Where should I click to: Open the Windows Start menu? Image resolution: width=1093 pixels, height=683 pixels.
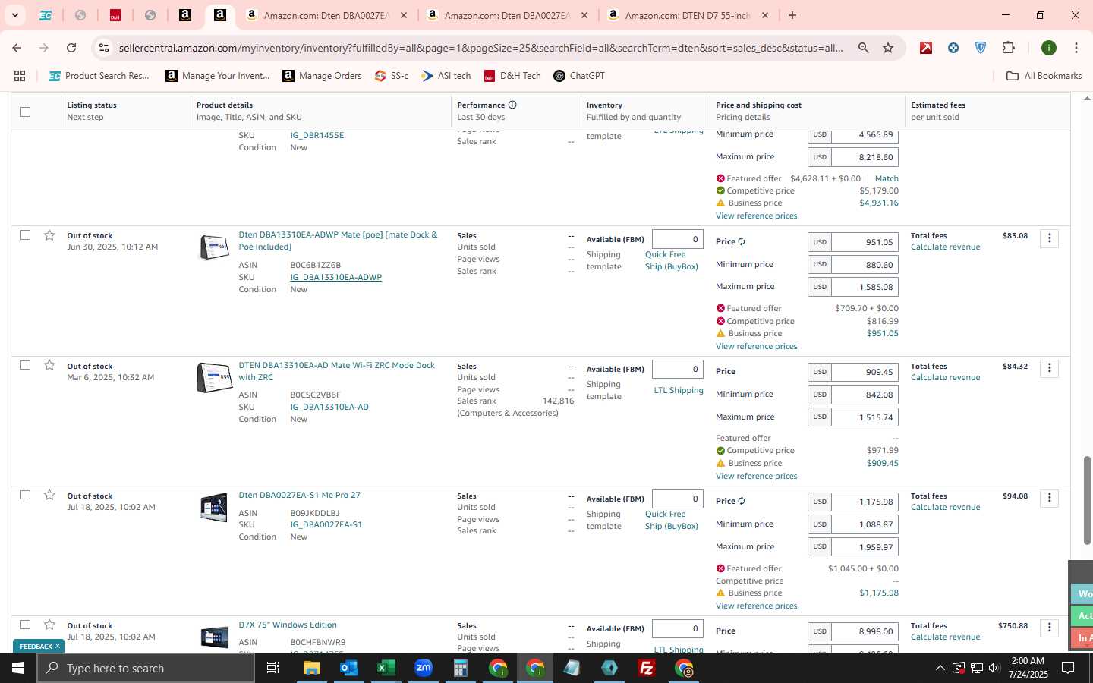tap(18, 668)
